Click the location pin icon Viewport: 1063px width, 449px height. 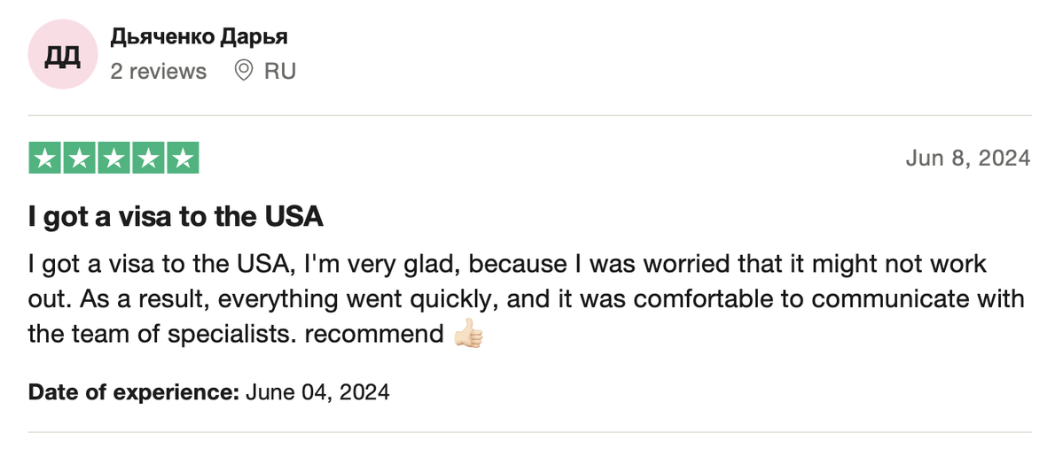pyautogui.click(x=244, y=71)
